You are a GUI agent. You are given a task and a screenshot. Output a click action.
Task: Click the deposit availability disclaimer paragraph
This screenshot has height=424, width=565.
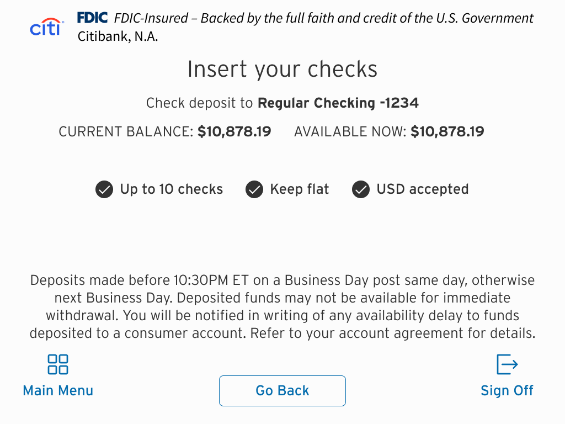pos(282,306)
